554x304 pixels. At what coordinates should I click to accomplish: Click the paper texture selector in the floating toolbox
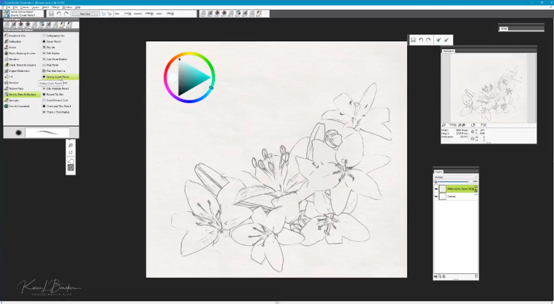(x=71, y=168)
